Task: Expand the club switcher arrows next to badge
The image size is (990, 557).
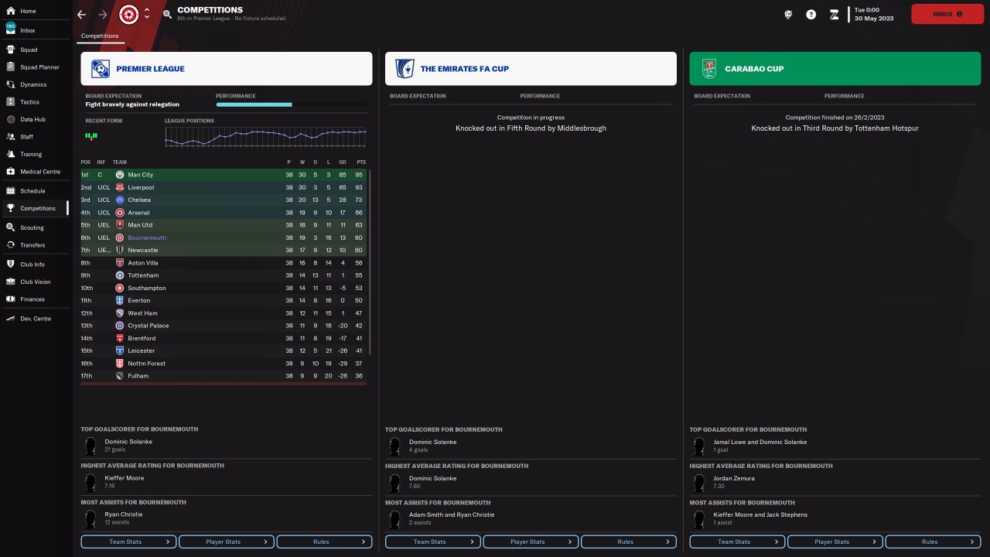Action: tap(147, 14)
